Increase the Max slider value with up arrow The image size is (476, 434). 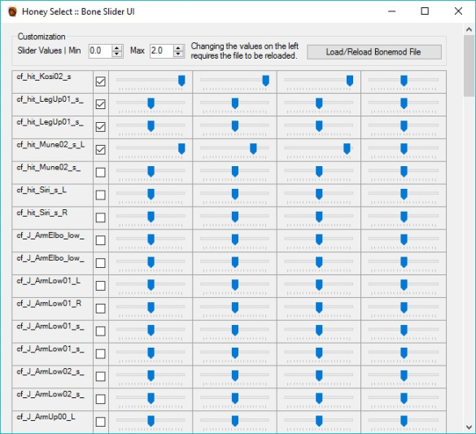(178, 48)
